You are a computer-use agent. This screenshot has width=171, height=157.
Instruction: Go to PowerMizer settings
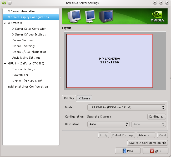tap(20, 75)
